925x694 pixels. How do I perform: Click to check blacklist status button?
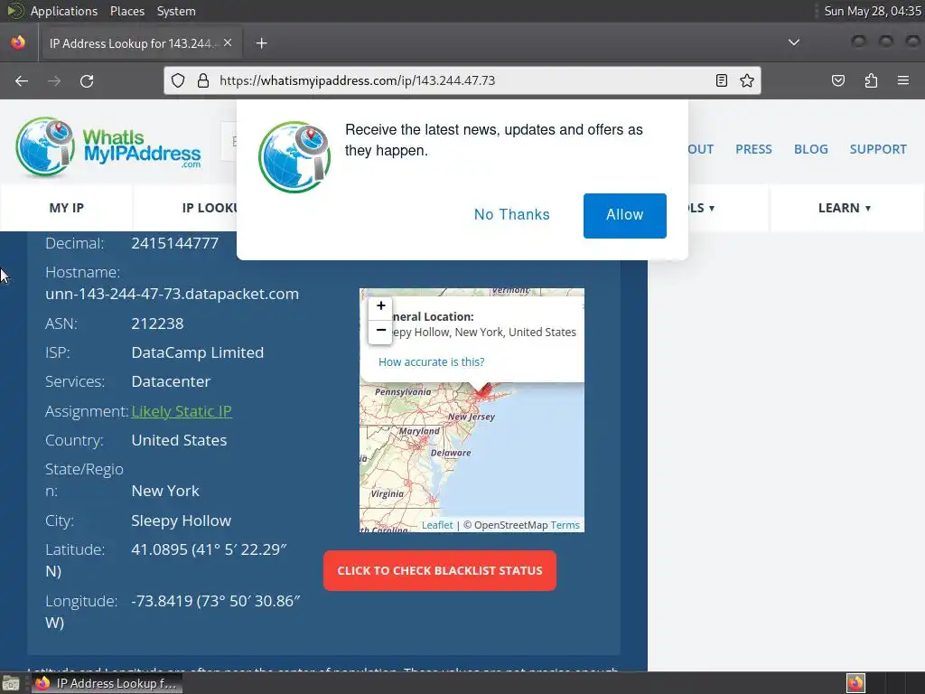440,571
